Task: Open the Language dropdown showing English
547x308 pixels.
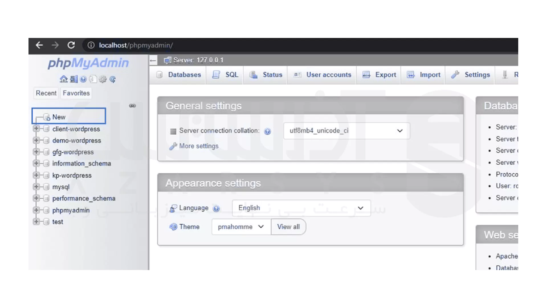Action: [x=301, y=208]
